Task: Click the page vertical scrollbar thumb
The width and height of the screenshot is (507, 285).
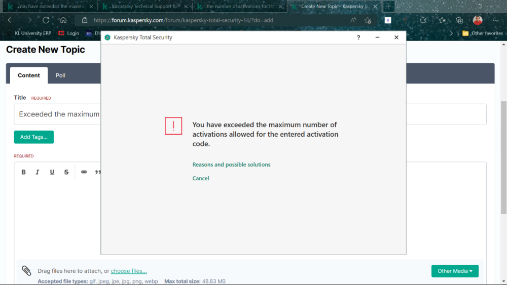Action: (x=503, y=157)
